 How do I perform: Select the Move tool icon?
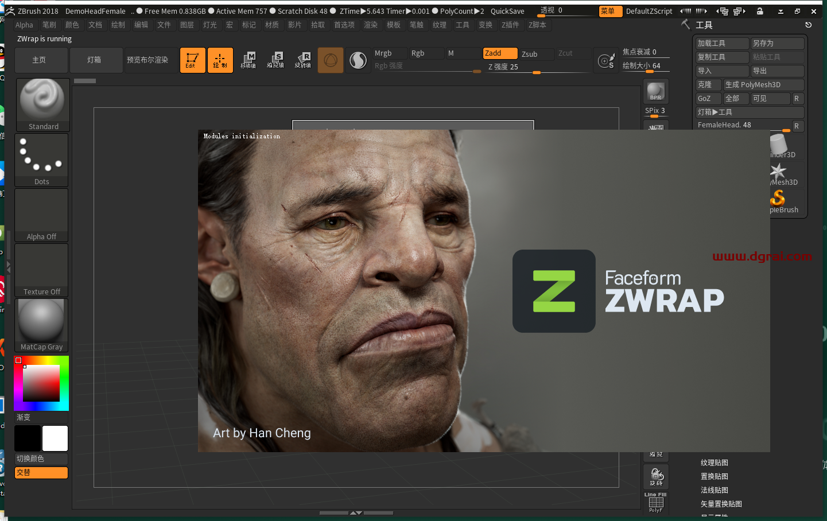248,60
